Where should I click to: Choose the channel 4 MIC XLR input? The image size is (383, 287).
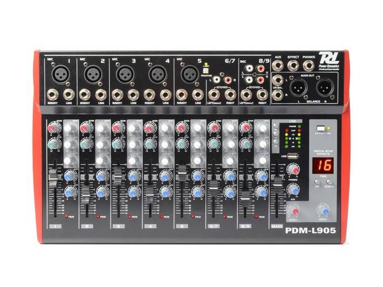[158, 74]
